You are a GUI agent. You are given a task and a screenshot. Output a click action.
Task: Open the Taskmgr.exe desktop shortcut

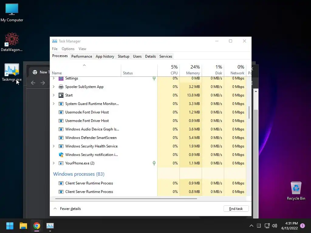point(12,72)
